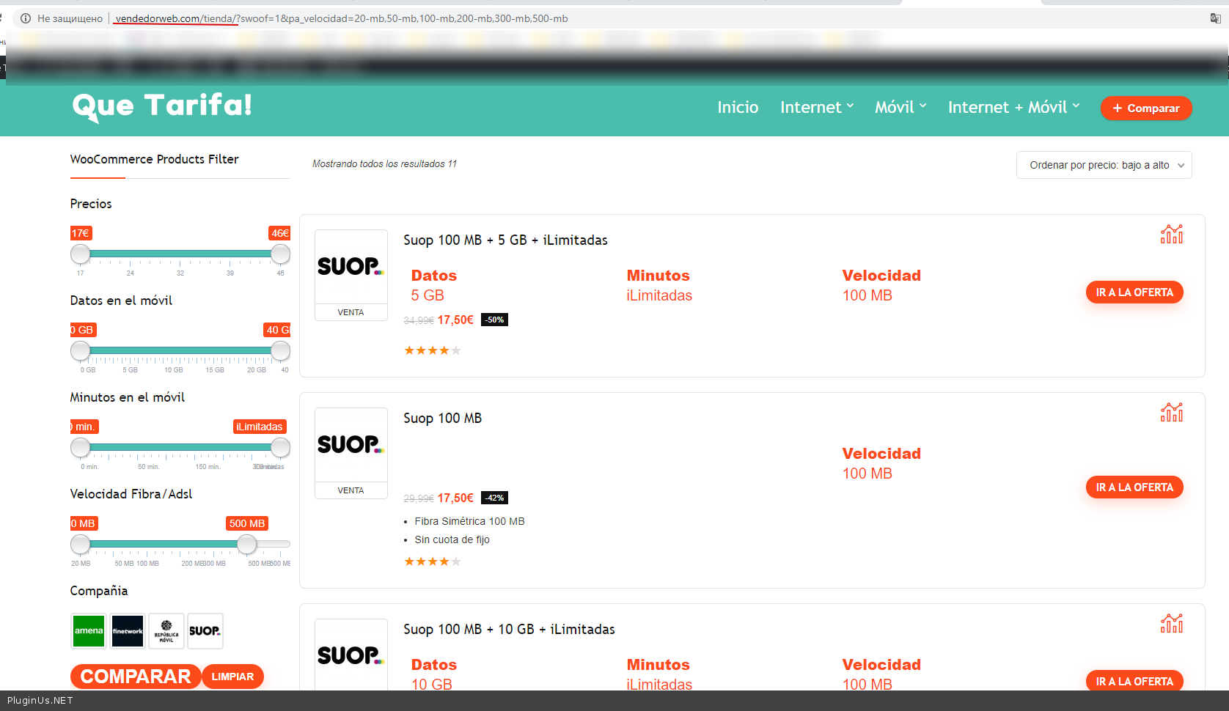Click the 'Compañia' filter heading
Image resolution: width=1229 pixels, height=711 pixels.
[99, 591]
